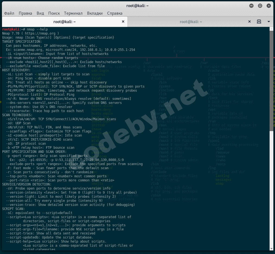Open the Файл menu
Image resolution: width=275 pixels, height=254 pixels.
(x=9, y=13)
